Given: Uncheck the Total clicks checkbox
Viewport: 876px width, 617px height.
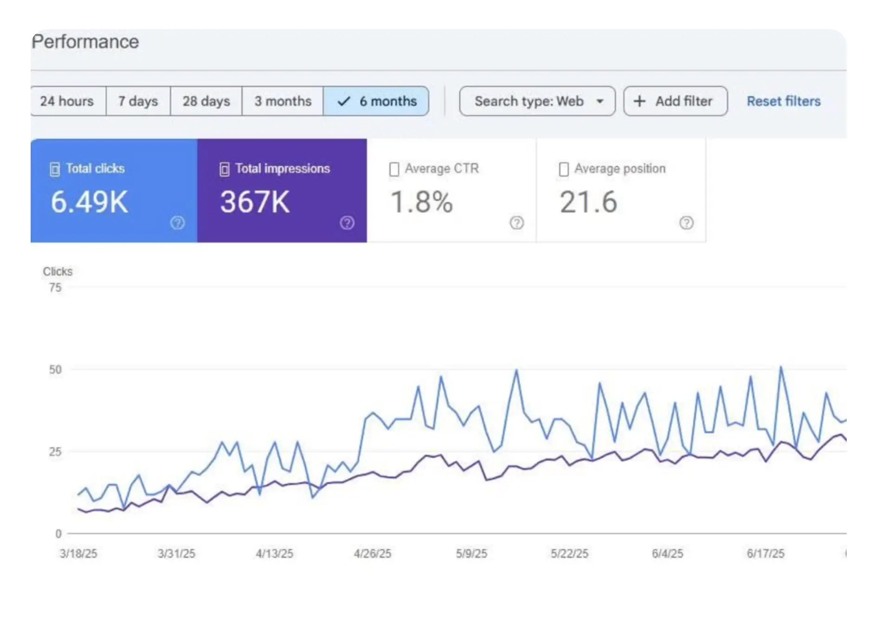Looking at the screenshot, I should (x=55, y=169).
